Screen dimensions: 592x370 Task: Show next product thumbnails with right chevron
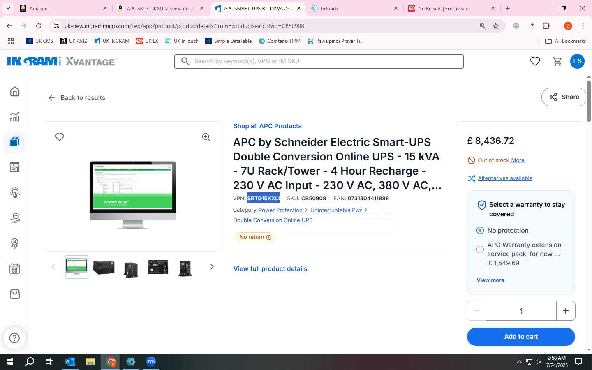point(212,267)
